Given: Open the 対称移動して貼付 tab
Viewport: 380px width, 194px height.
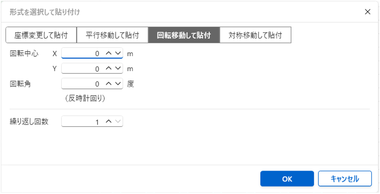Looking at the screenshot, I should 255,35.
